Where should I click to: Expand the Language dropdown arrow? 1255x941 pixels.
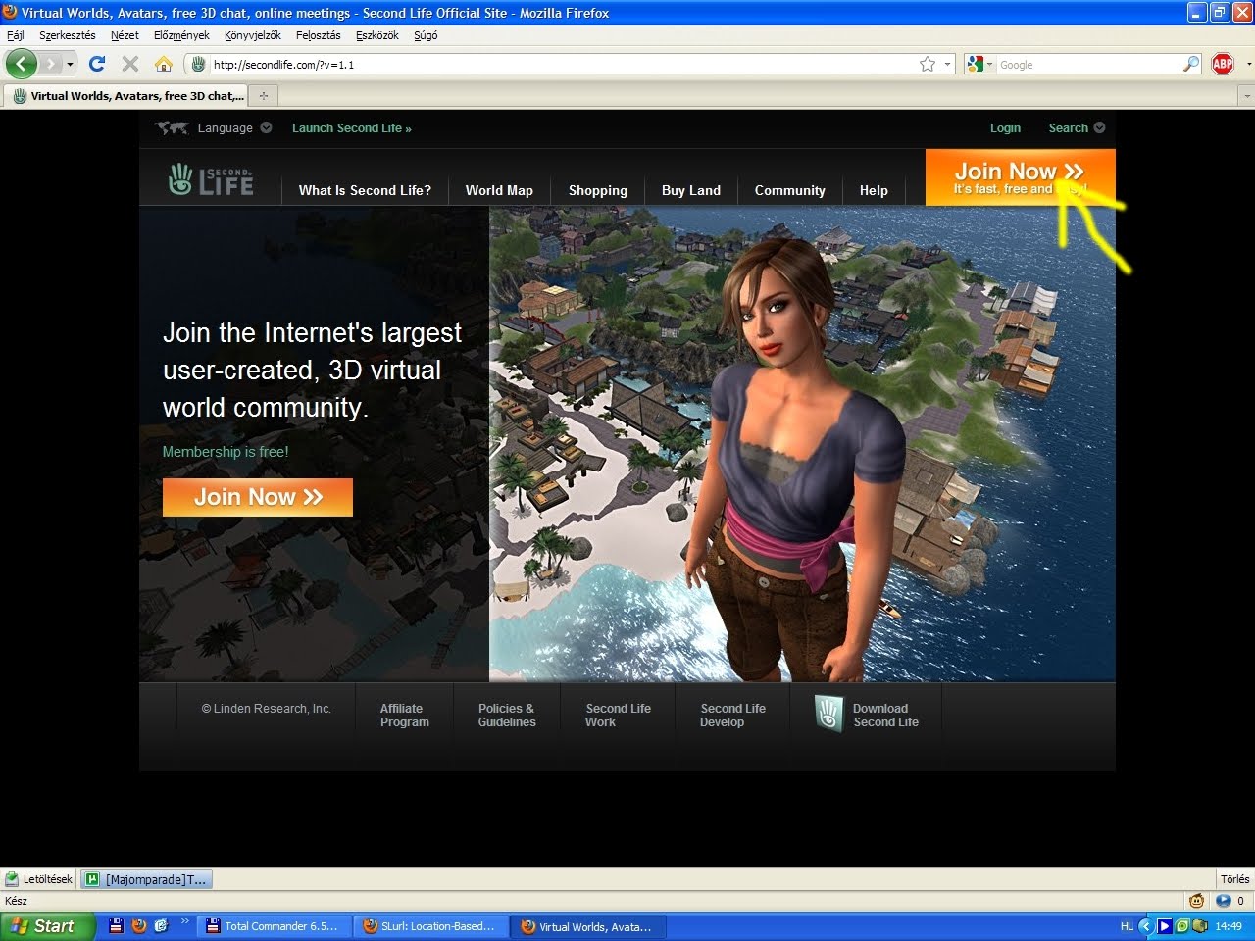point(266,127)
